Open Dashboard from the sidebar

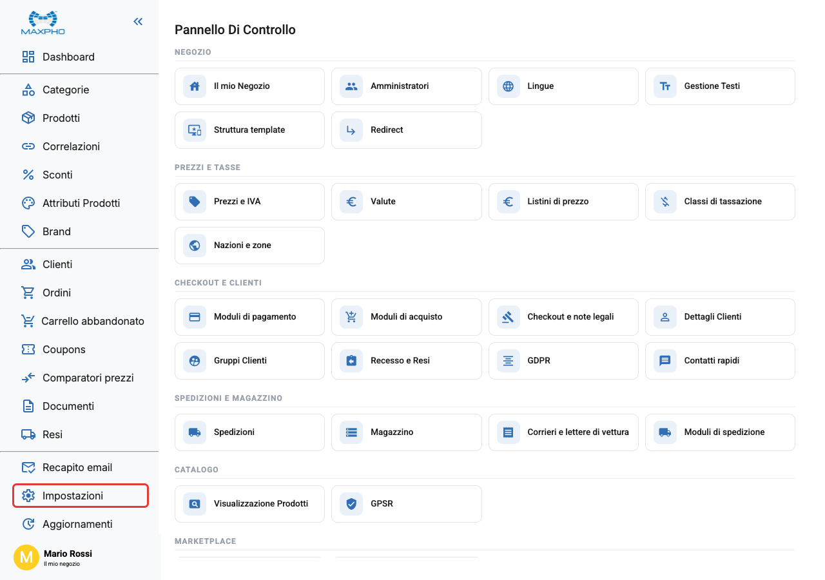point(79,57)
